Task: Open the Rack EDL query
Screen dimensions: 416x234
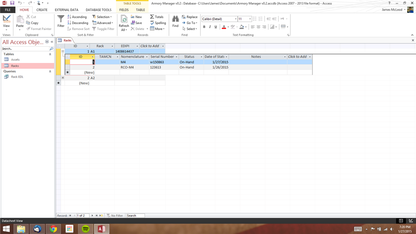Action: [x=17, y=77]
